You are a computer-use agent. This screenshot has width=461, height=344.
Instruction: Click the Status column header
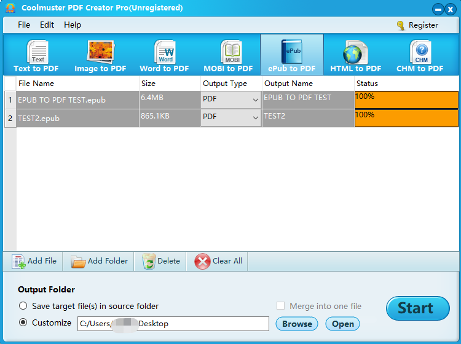tap(406, 84)
